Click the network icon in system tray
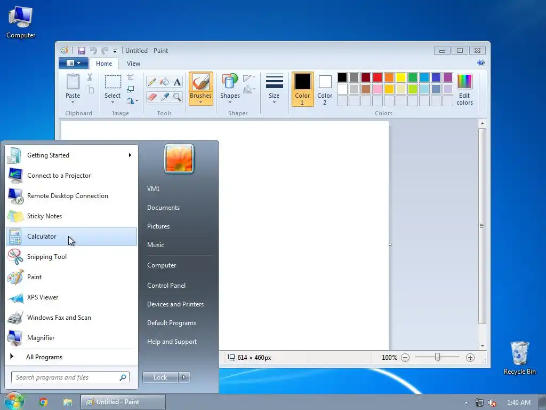 pos(479,403)
